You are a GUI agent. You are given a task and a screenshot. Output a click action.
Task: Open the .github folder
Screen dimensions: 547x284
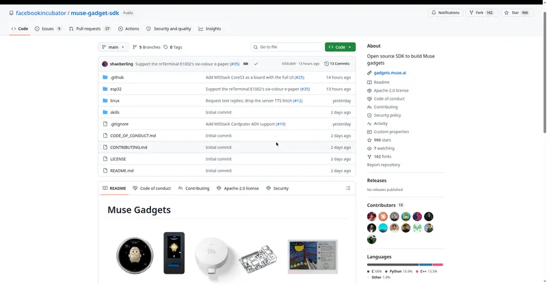click(117, 77)
